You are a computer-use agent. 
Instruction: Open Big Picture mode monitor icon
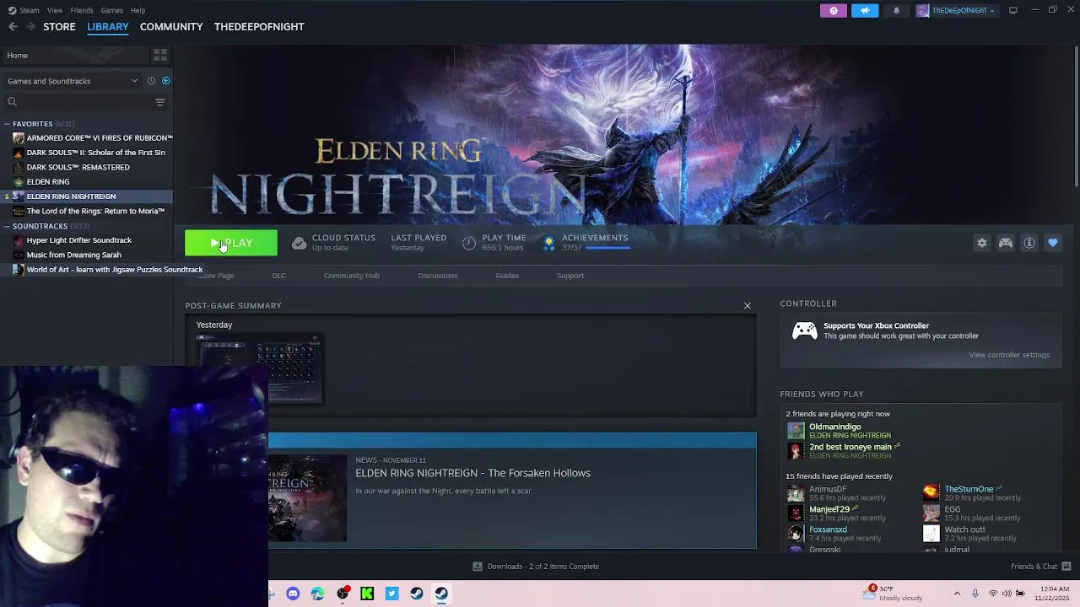click(1013, 10)
